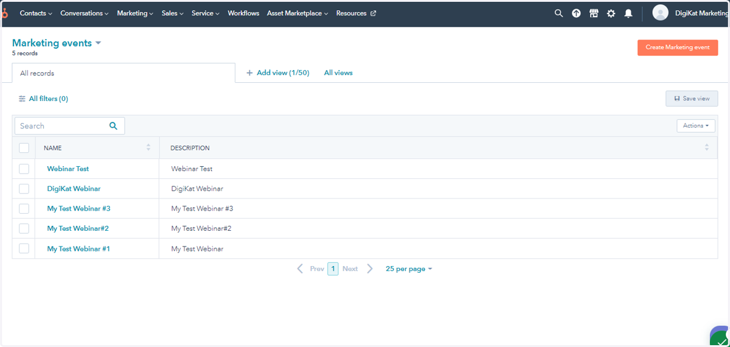Expand the Conversations menu
This screenshot has width=730, height=347.
(85, 13)
